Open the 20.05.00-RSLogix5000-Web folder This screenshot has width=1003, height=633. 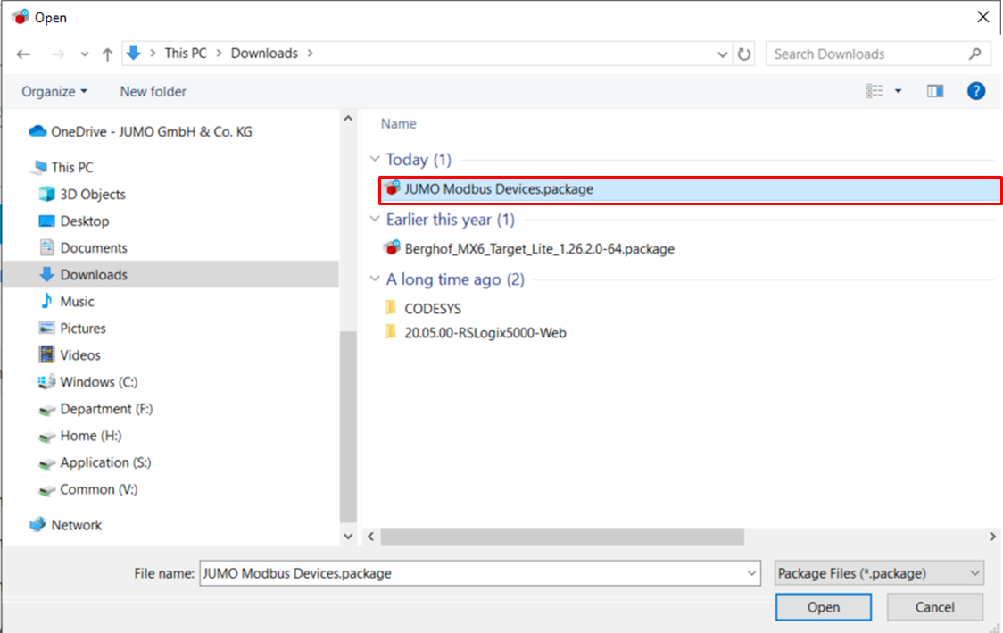485,333
